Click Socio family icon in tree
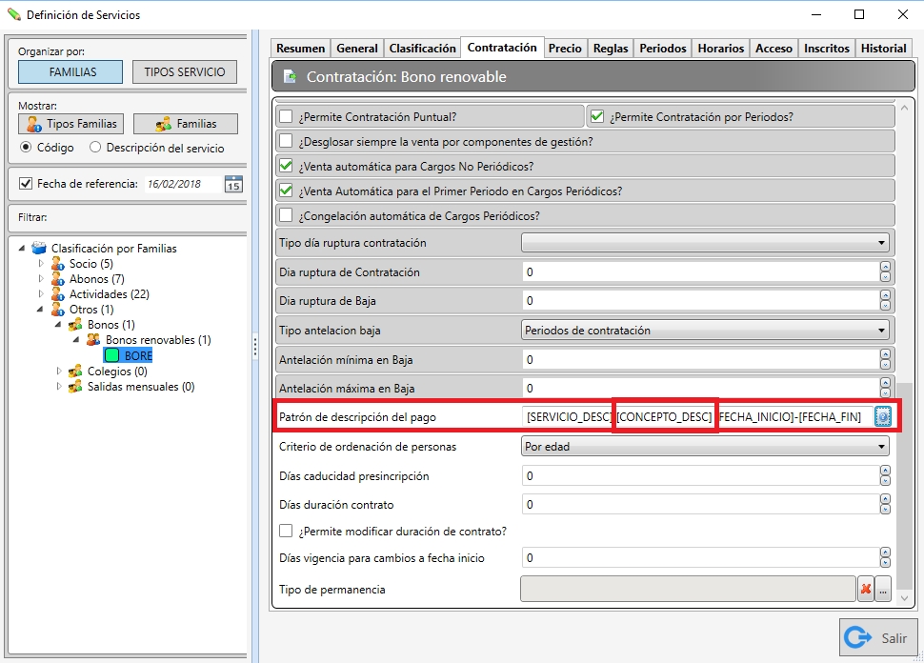Screen dimensions: 924x663 (x=57, y=264)
